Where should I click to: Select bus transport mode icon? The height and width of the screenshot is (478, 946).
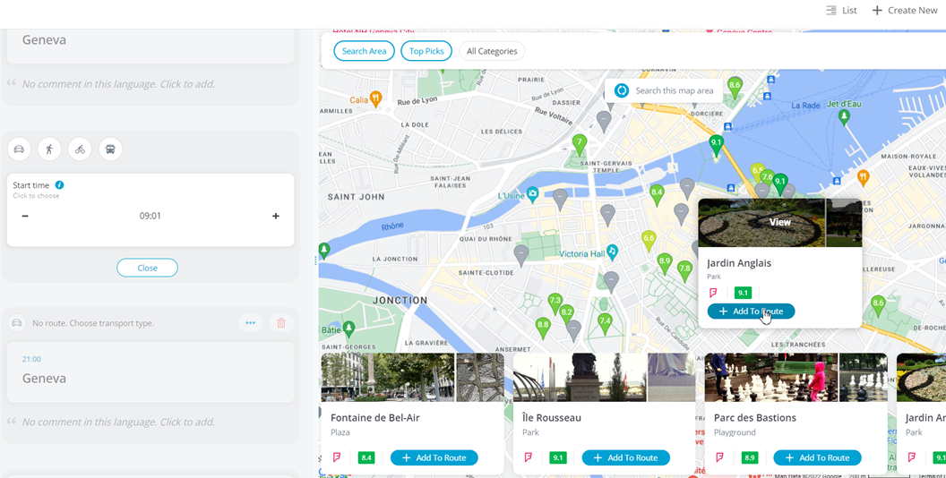[110, 149]
